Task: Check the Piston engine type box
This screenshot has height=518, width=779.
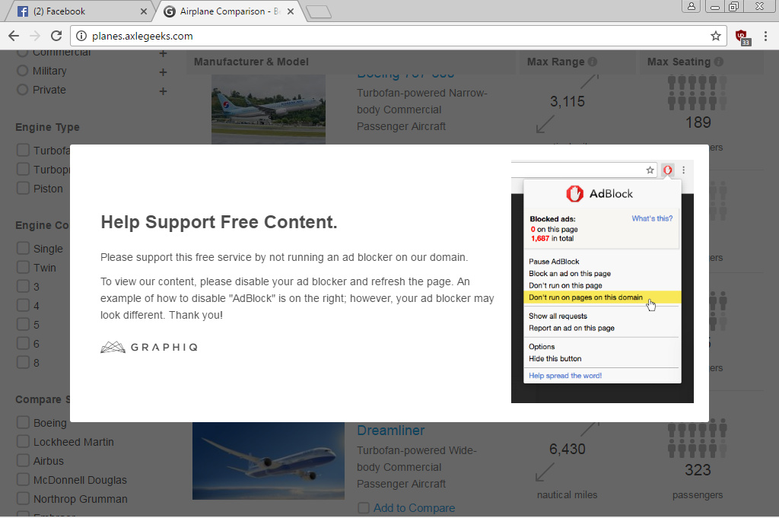Action: pos(23,188)
